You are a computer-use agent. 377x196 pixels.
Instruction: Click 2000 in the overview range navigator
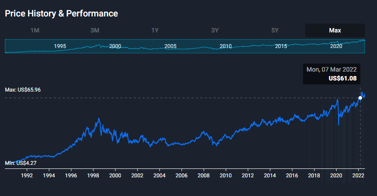115,46
